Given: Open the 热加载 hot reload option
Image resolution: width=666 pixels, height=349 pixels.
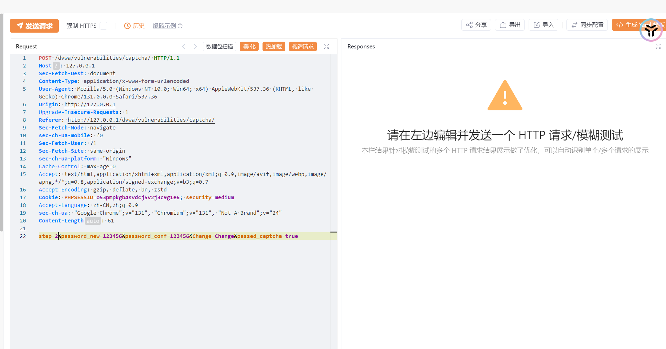Looking at the screenshot, I should click(274, 46).
